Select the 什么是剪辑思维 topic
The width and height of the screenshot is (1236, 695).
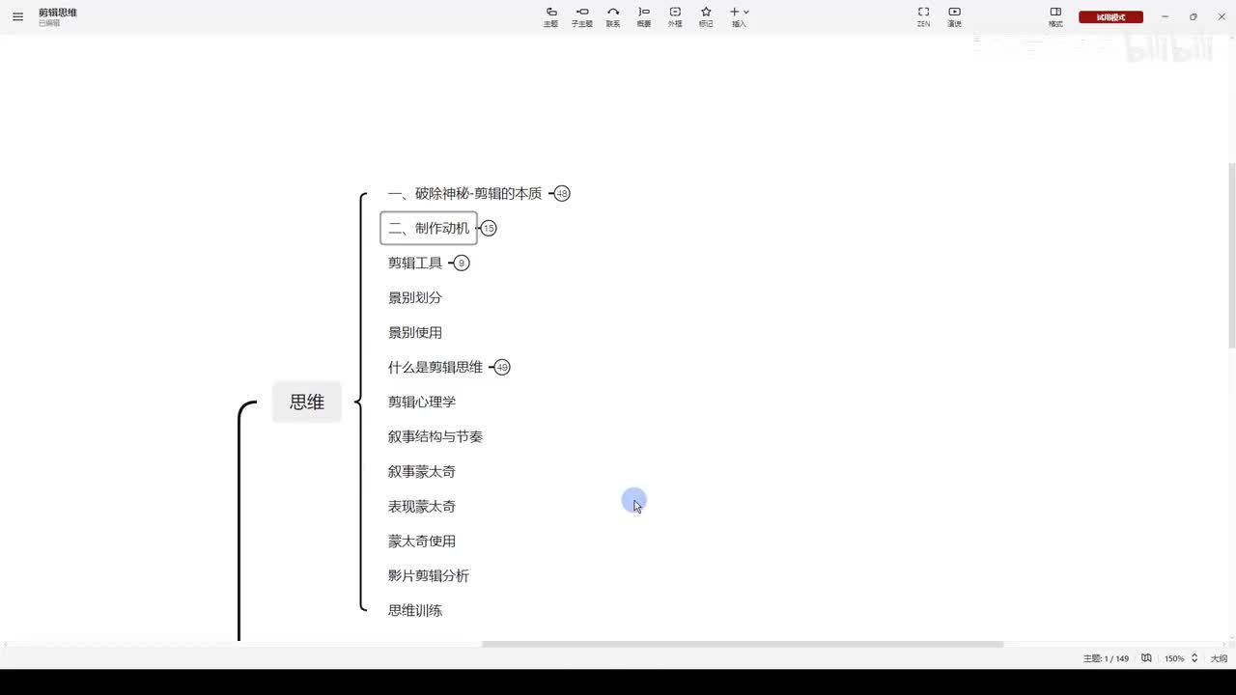(x=435, y=367)
